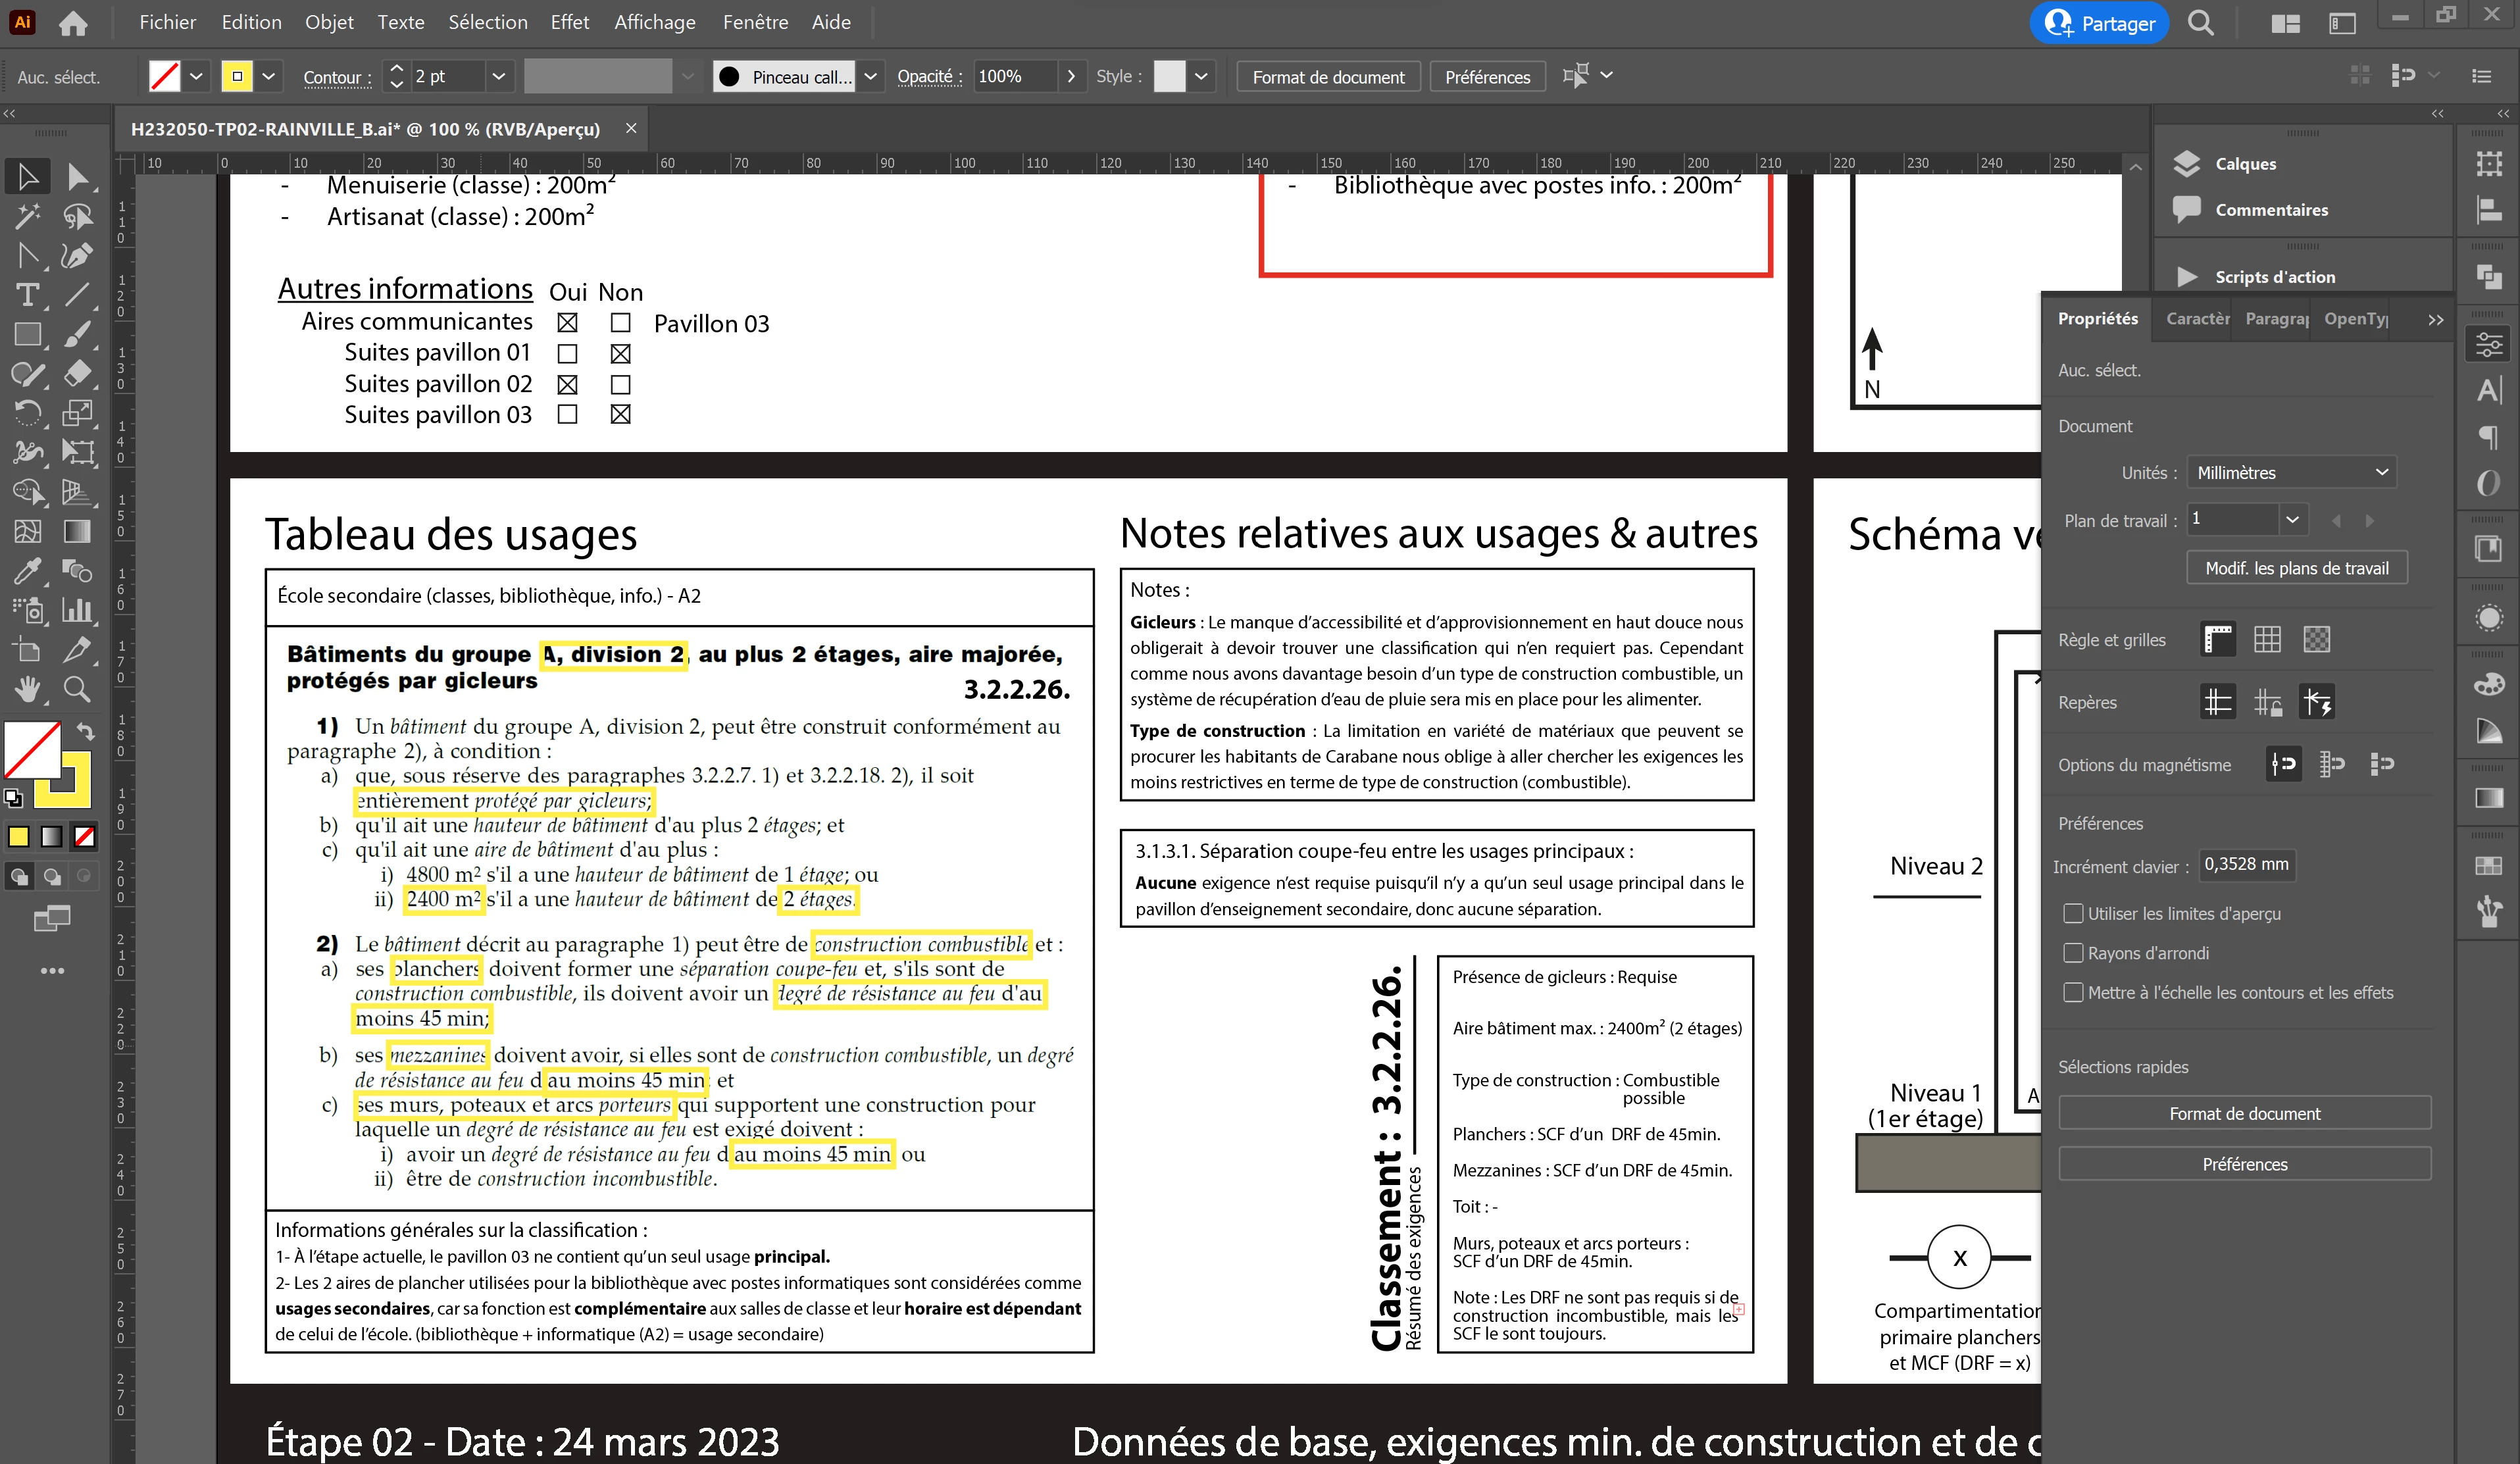The width and height of the screenshot is (2520, 1464).
Task: Click the search magnifier icon
Action: point(2200,23)
